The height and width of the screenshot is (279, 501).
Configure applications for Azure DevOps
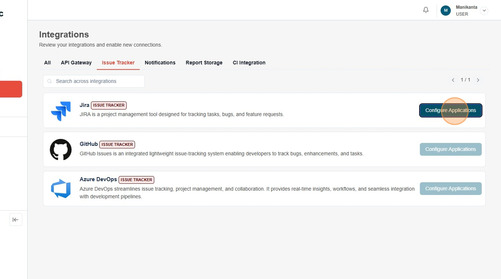(451, 188)
